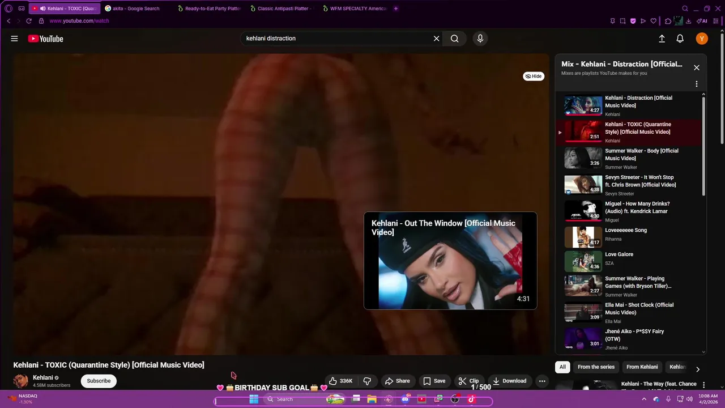Start voice search with the microphone
This screenshot has width=725, height=408.
tap(480, 39)
